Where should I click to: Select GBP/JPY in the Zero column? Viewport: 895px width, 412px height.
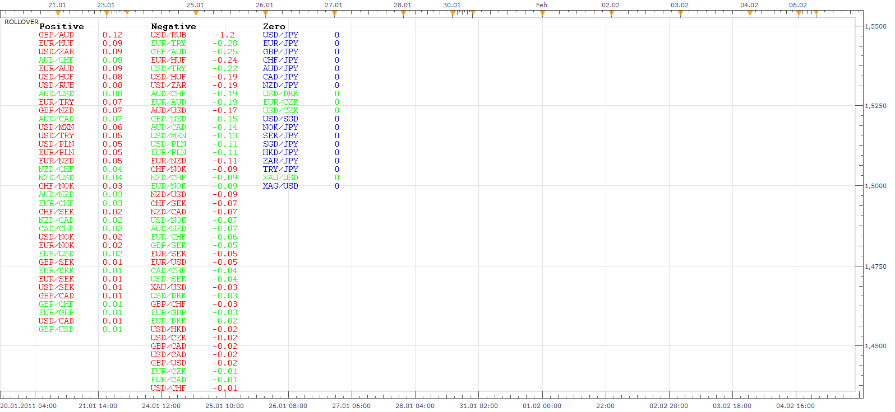pos(280,52)
